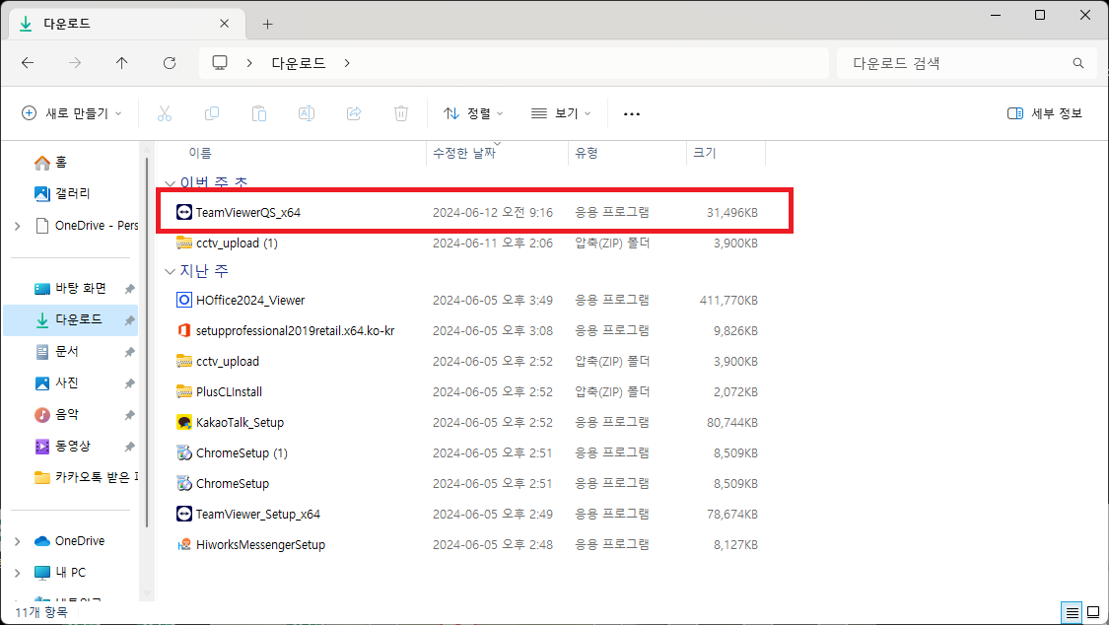Refresh the 다운로드 folder view
1109x625 pixels.
(170, 63)
